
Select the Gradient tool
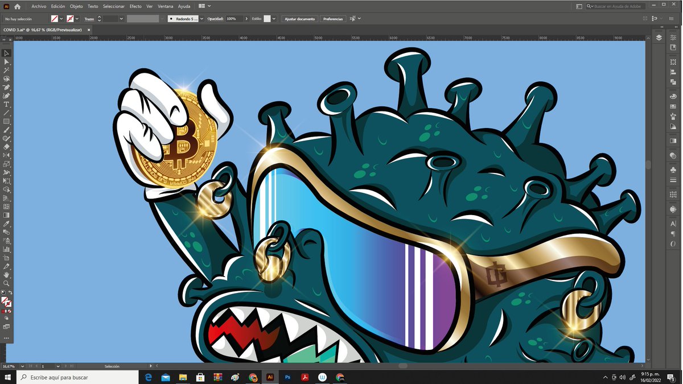tap(7, 215)
